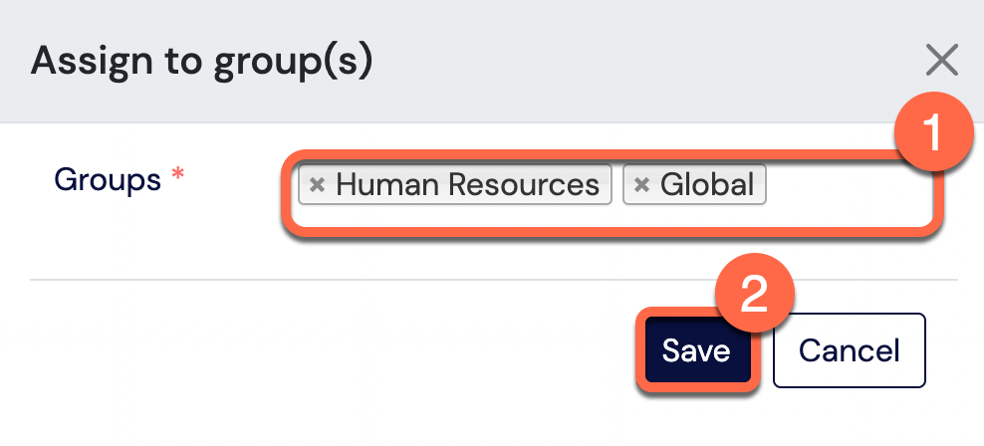
Task: Select the Global tag label
Action: [707, 185]
